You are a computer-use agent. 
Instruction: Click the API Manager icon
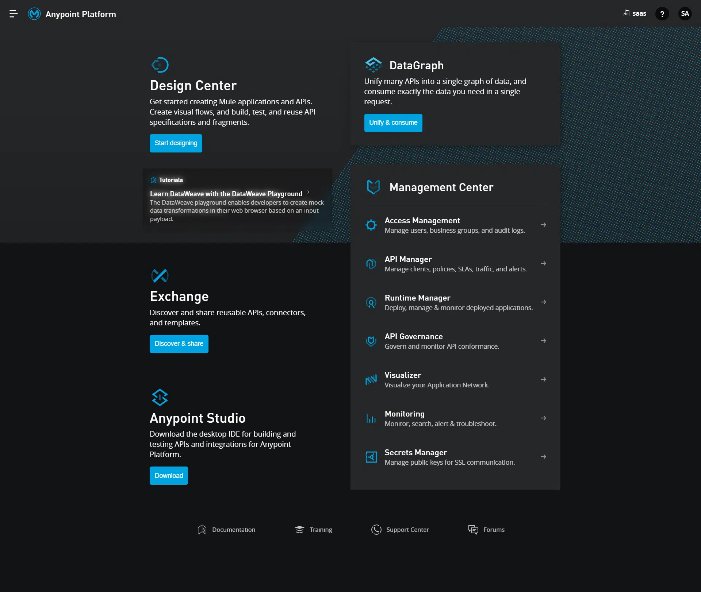coord(371,263)
